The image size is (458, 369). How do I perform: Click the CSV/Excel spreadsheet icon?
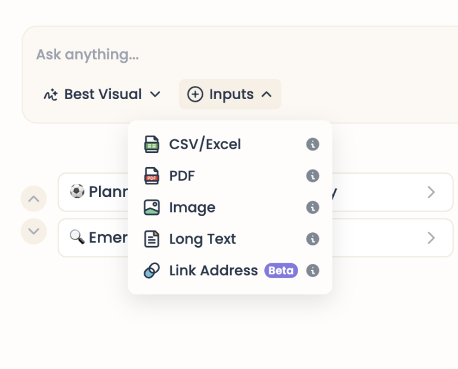151,144
